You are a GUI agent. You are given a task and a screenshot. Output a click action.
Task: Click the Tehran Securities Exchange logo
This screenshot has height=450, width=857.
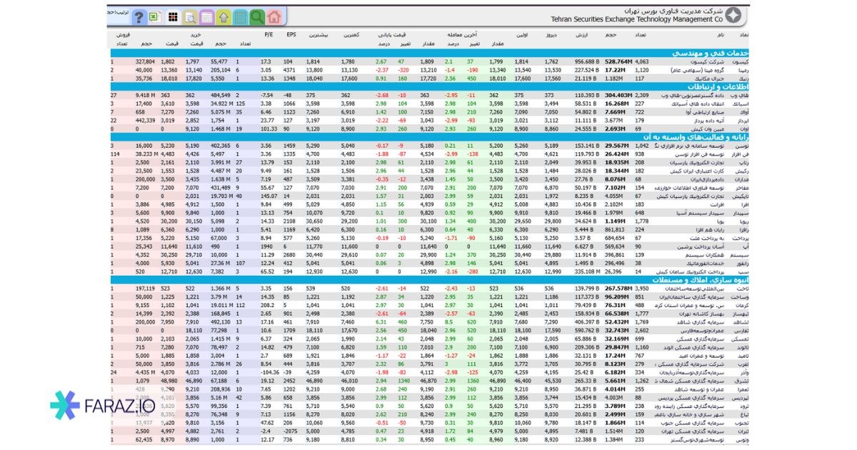click(731, 16)
